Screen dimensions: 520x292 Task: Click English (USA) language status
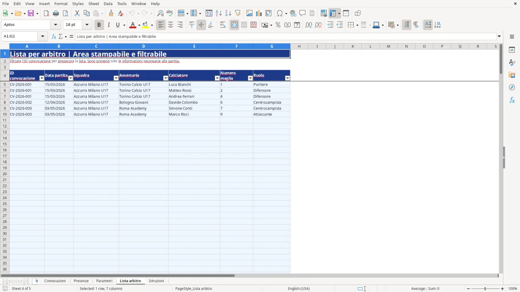(299, 289)
